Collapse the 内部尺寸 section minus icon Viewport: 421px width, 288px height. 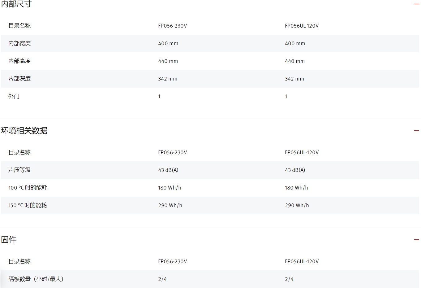tap(416, 4)
